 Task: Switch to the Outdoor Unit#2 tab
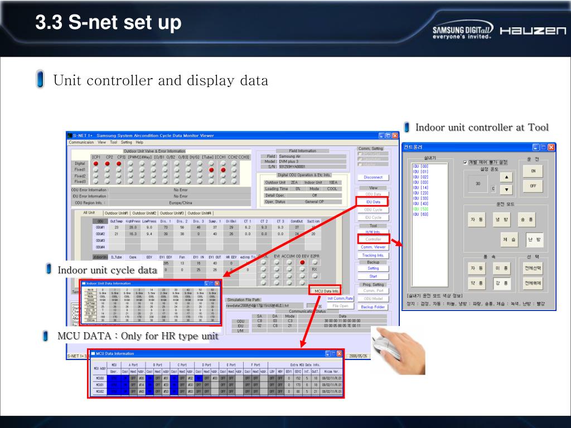pyautogui.click(x=144, y=213)
